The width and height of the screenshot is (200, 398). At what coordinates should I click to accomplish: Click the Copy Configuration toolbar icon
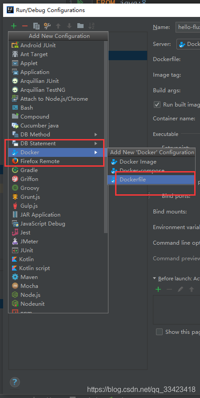pos(36,26)
